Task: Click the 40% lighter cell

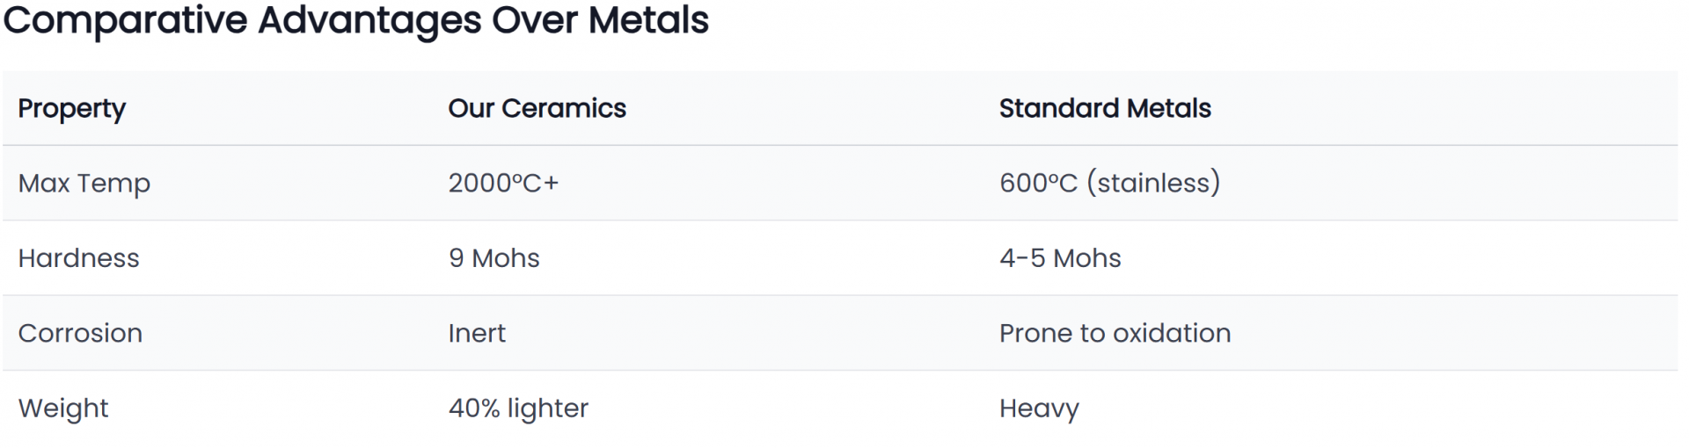Action: click(518, 408)
